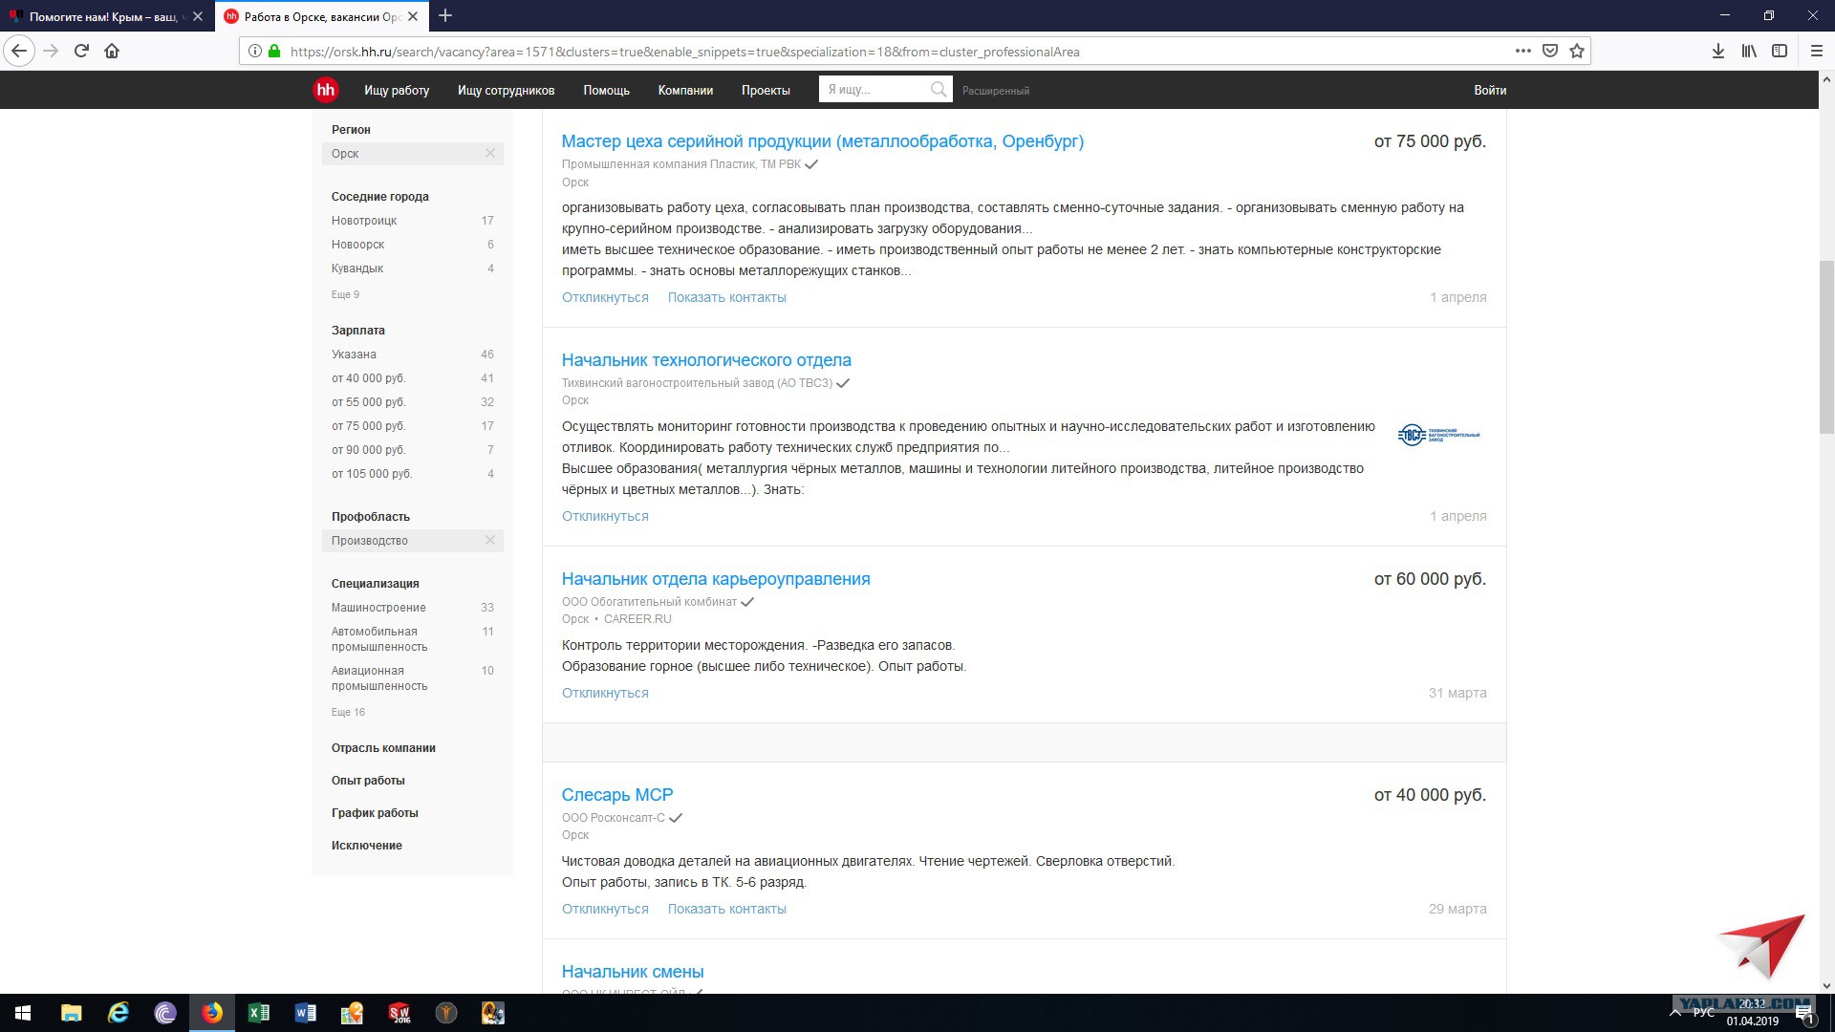Switch to the Помогите нам! Крым tab

[105, 16]
